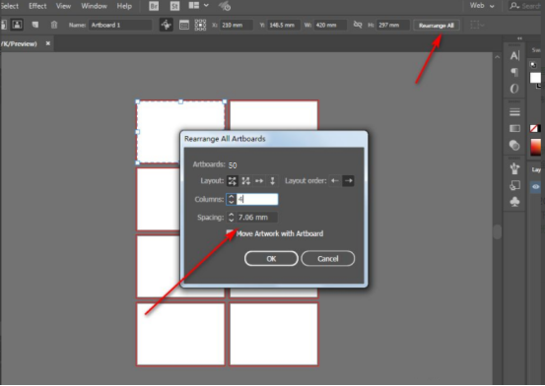Open the Window menu
Screen dimensions: 545x386
pyautogui.click(x=94, y=6)
